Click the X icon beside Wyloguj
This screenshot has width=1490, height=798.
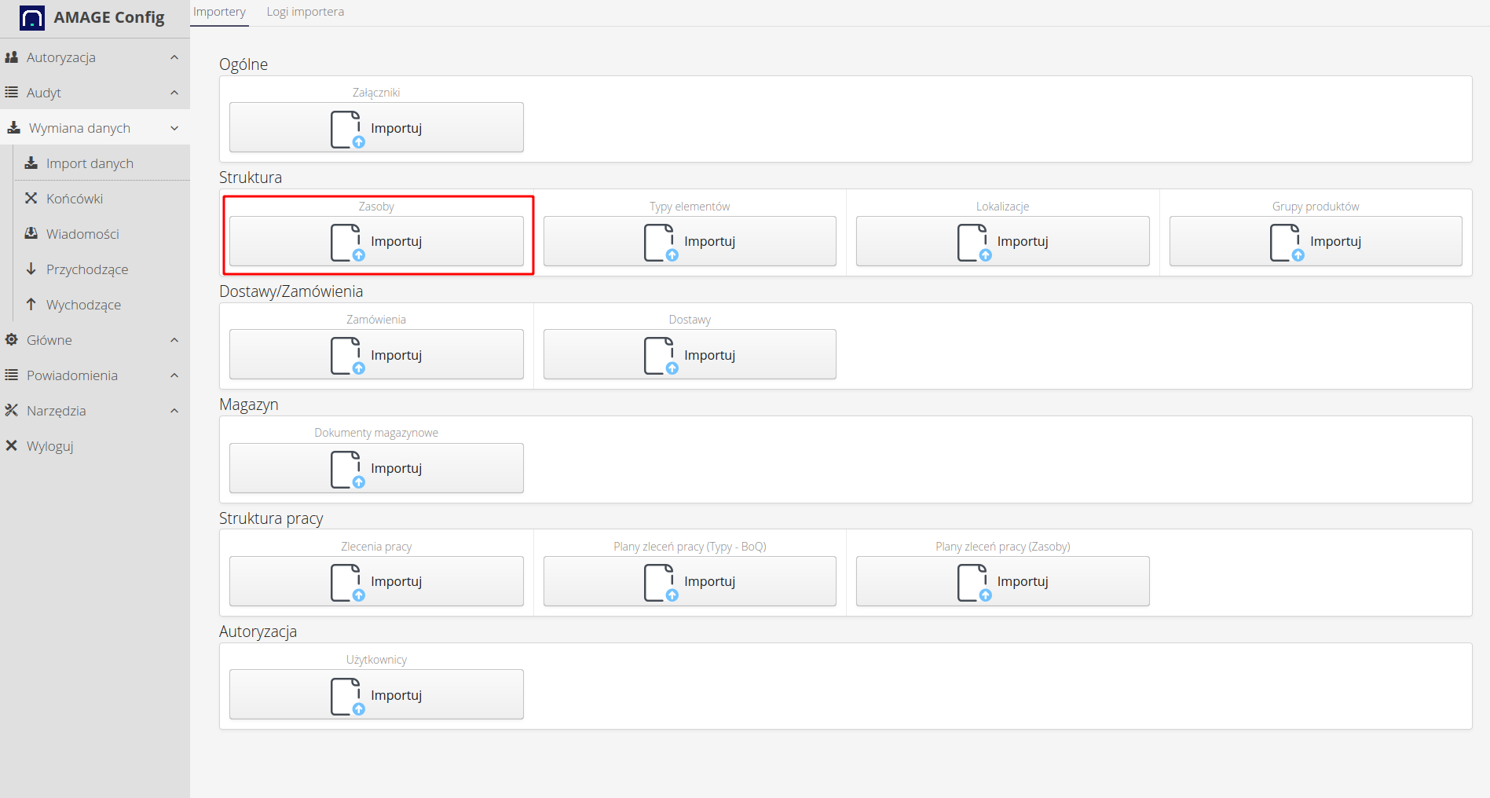(x=12, y=446)
